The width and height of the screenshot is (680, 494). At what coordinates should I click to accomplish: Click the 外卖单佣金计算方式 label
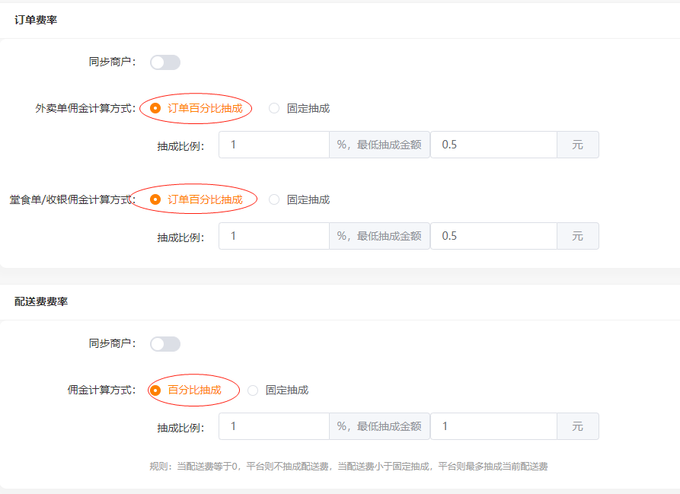tap(85, 108)
